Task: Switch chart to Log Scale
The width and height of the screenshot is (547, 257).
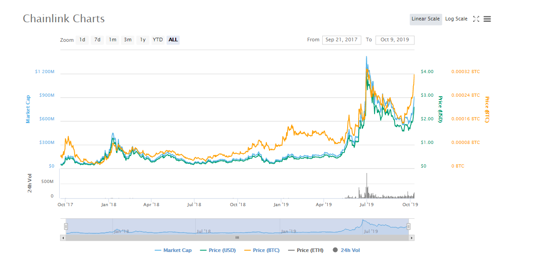Action: click(456, 19)
